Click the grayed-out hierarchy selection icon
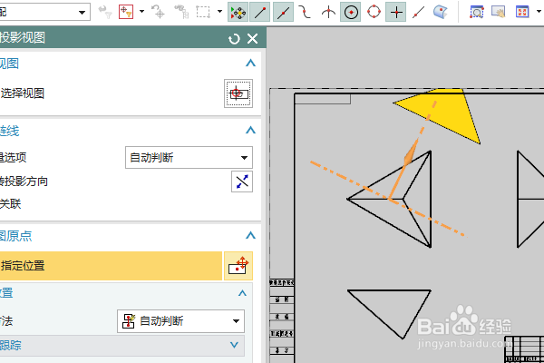The height and width of the screenshot is (363, 544). point(181,12)
